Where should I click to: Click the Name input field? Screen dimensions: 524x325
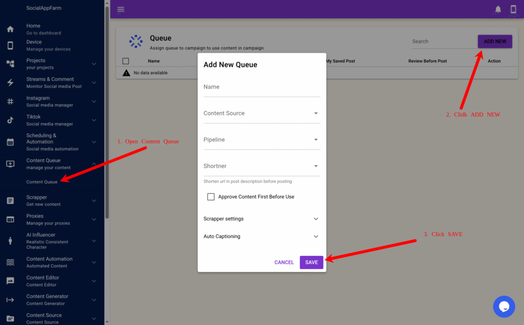[x=261, y=87]
